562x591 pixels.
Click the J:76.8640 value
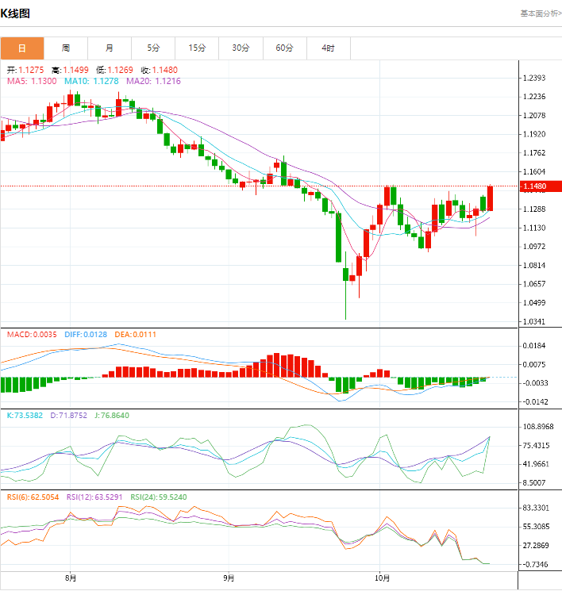point(112,416)
